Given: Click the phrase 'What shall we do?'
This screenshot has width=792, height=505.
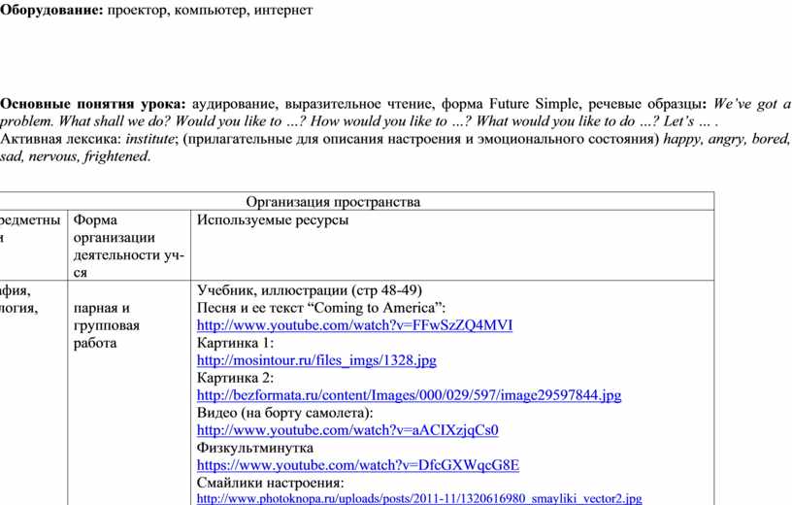Looking at the screenshot, I should [x=115, y=121].
